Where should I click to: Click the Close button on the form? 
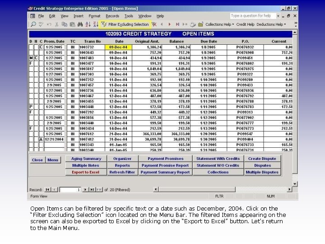(x=37, y=160)
